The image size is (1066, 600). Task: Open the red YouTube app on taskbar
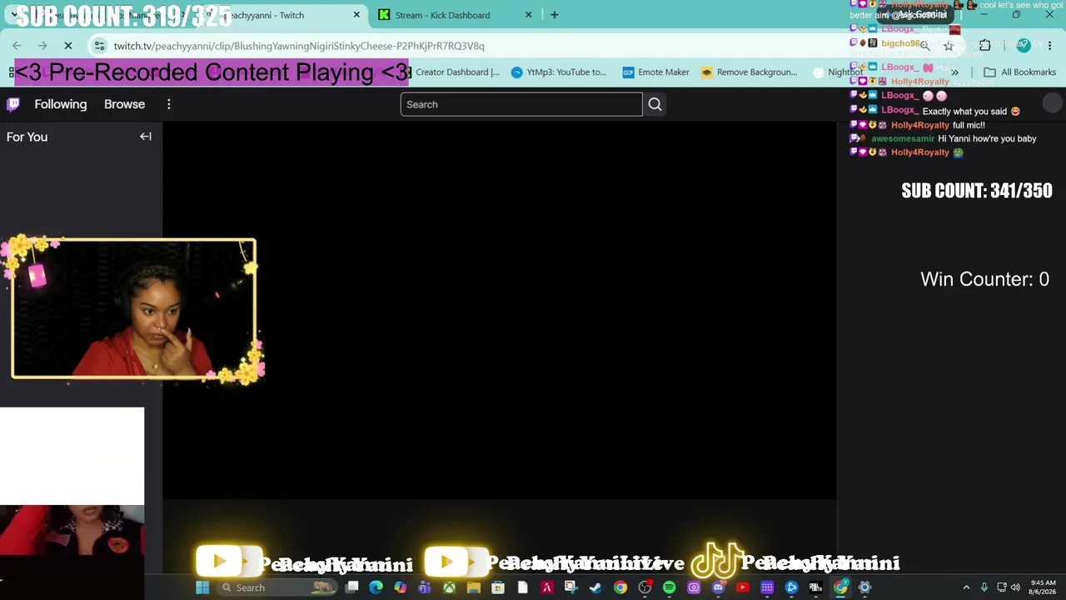742,587
